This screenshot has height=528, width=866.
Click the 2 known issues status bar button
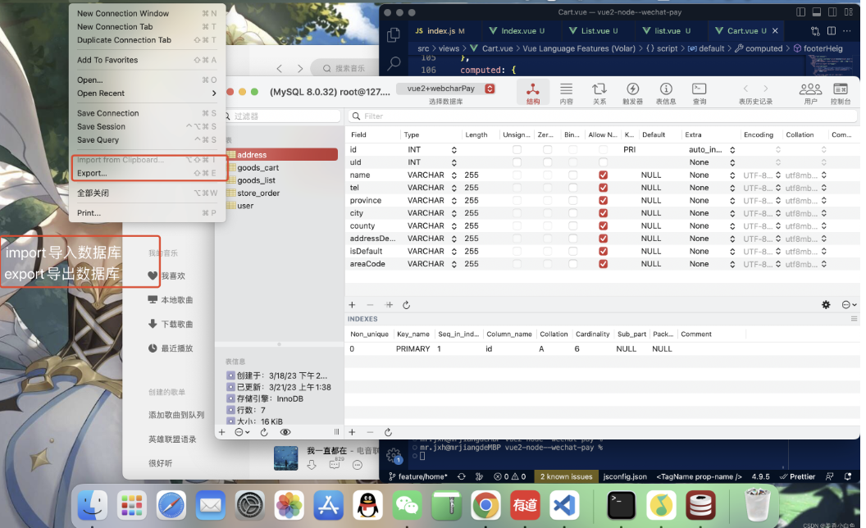(565, 476)
